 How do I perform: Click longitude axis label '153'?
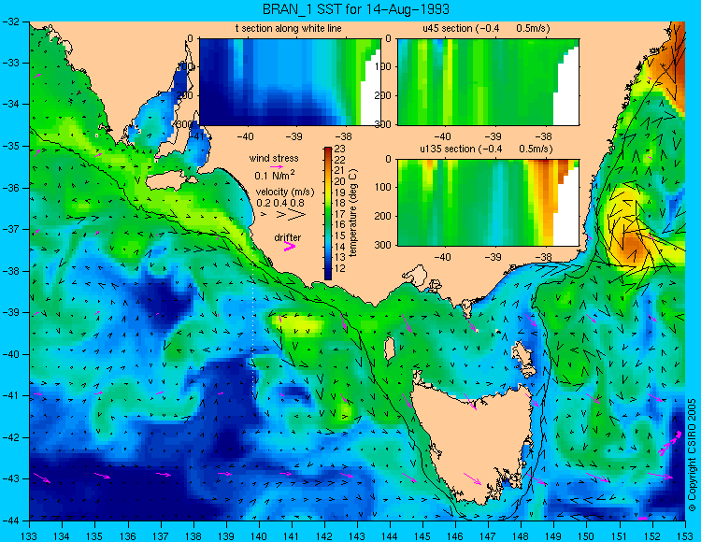pyautogui.click(x=684, y=536)
